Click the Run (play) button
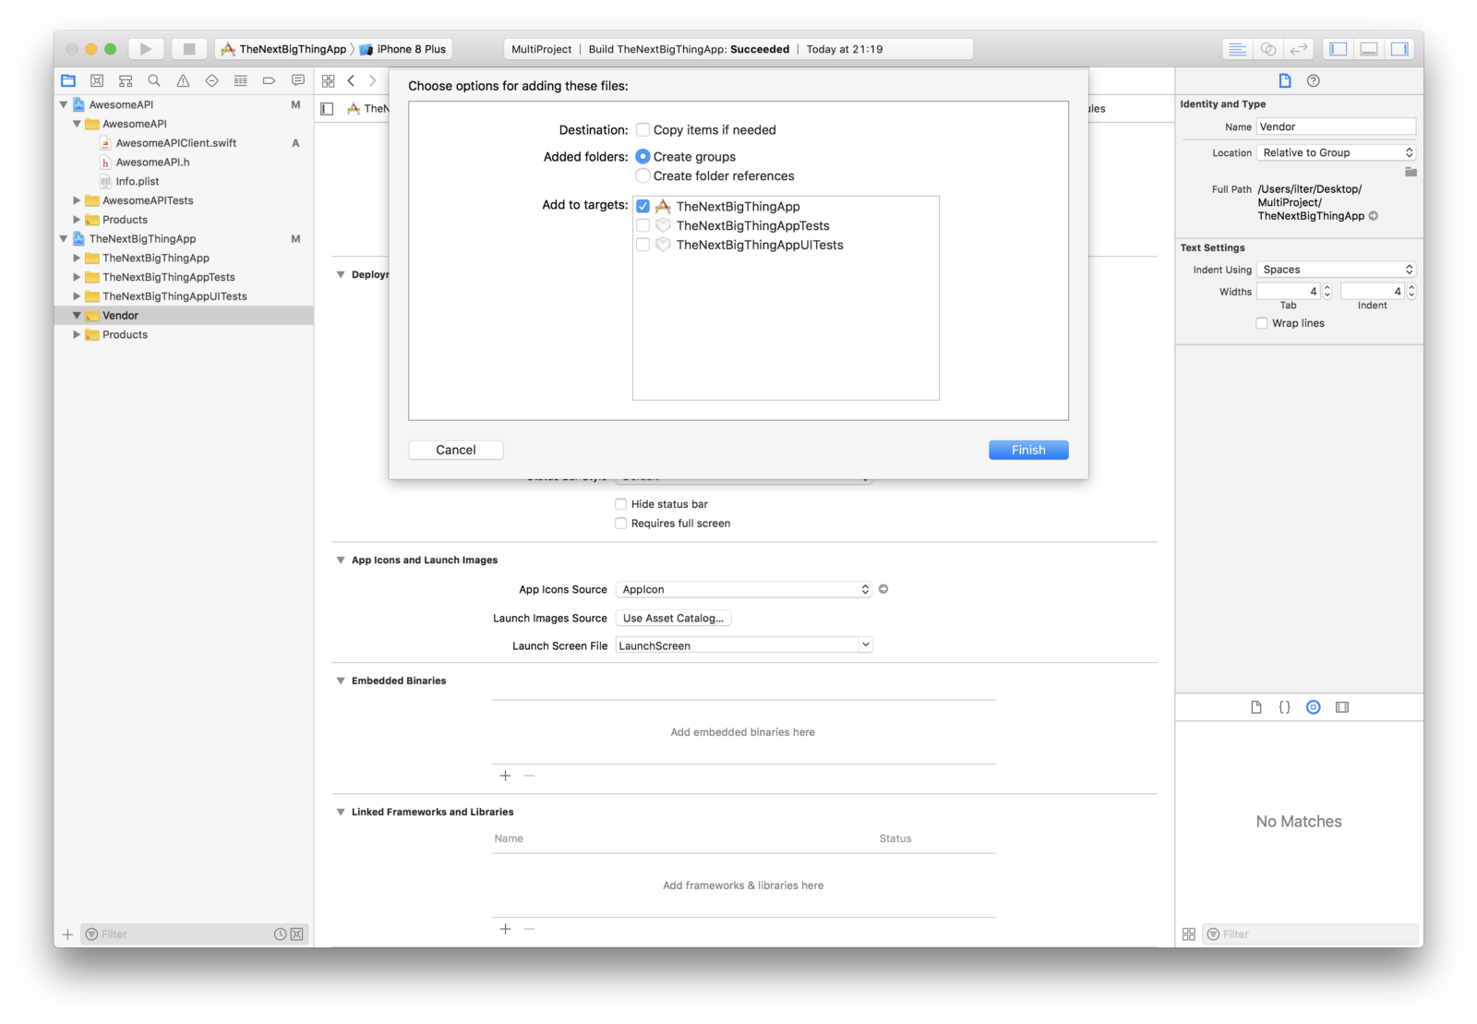This screenshot has height=1024, width=1477. point(146,49)
